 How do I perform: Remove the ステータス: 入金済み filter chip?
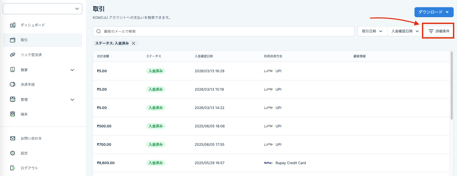point(134,43)
